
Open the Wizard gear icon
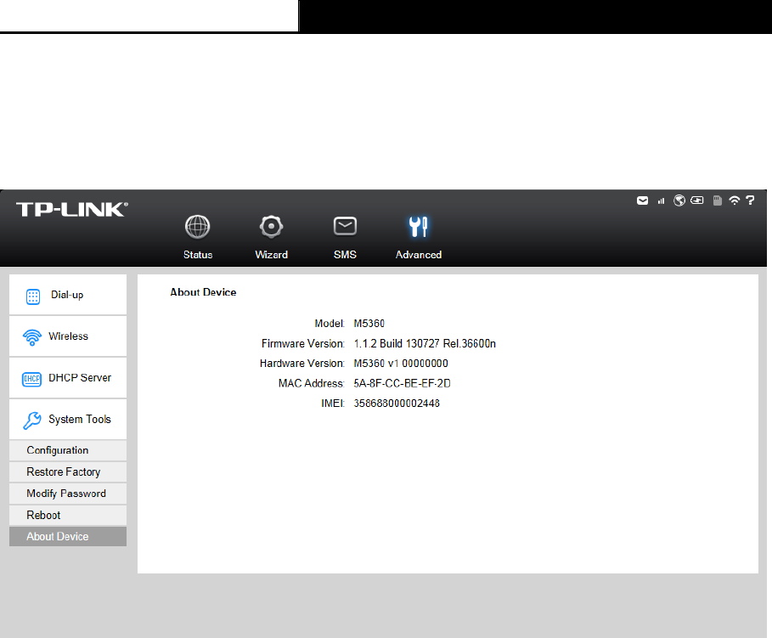[x=271, y=227]
